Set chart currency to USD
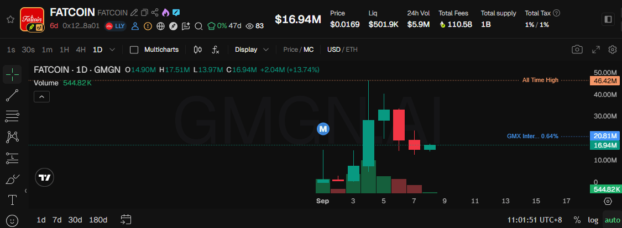The width and height of the screenshot is (622, 228). [334, 50]
